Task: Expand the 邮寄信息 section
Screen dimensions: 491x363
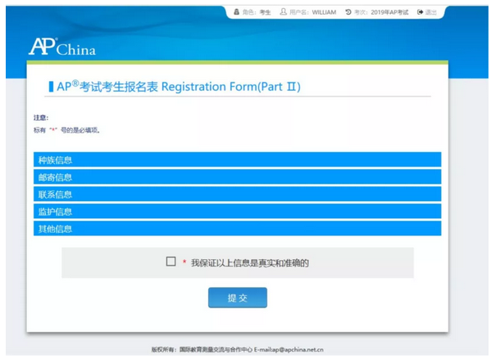Action: click(x=238, y=177)
